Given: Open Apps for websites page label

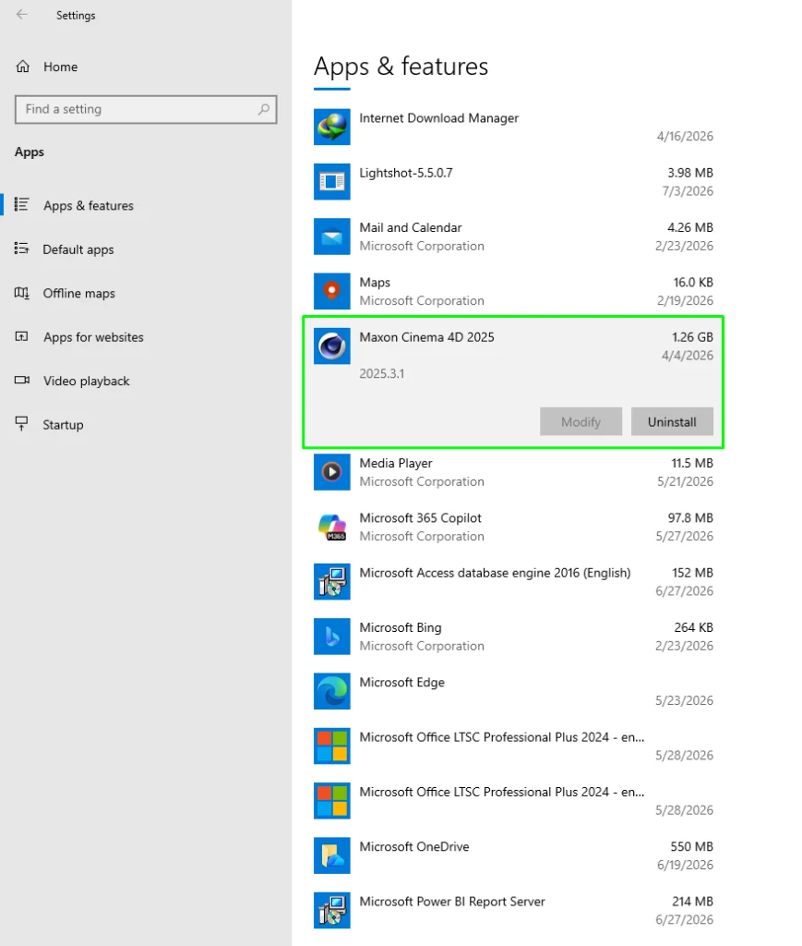Looking at the screenshot, I should [93, 337].
